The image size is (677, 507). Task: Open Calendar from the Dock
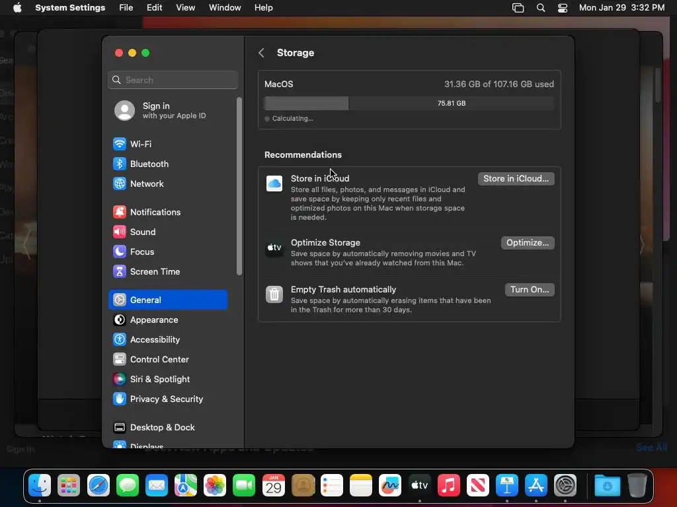click(x=273, y=486)
